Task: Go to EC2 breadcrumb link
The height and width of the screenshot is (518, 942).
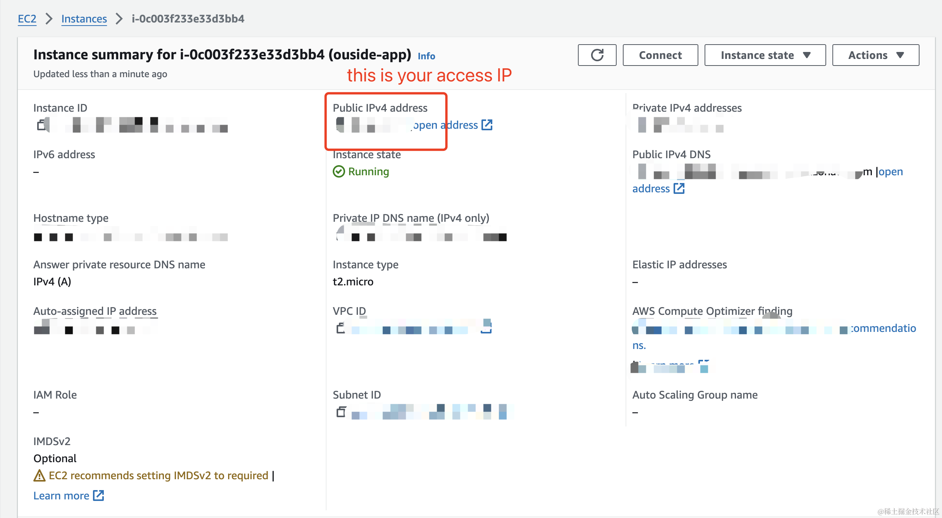Action: pos(27,19)
